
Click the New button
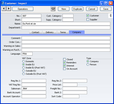point(64,9)
